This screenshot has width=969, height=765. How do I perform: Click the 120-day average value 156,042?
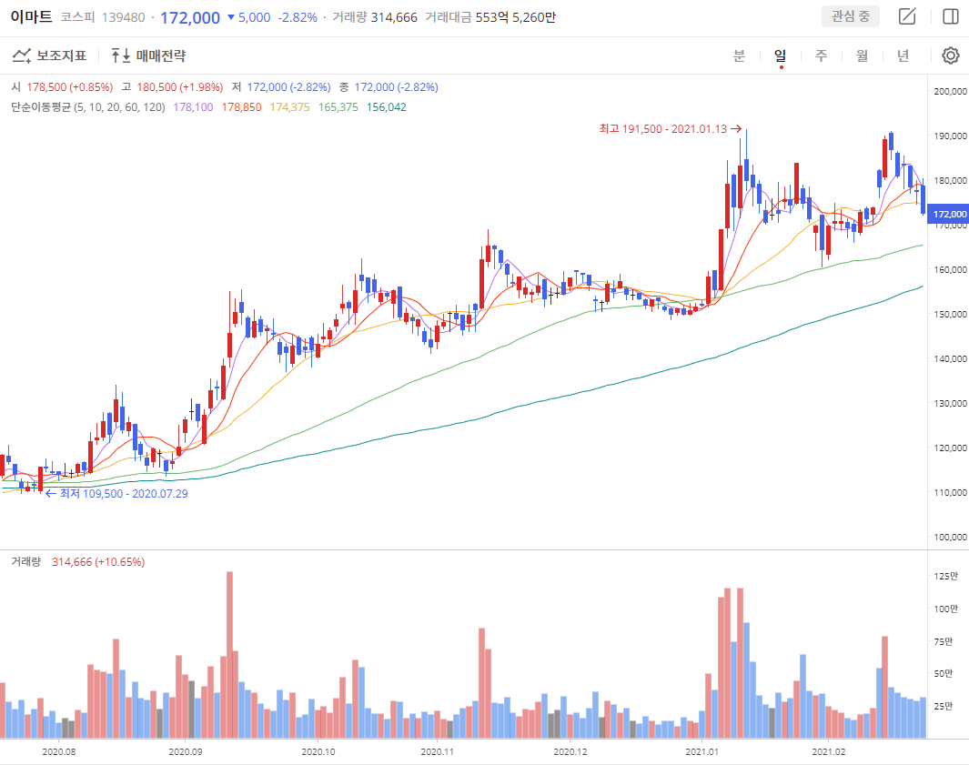[387, 107]
